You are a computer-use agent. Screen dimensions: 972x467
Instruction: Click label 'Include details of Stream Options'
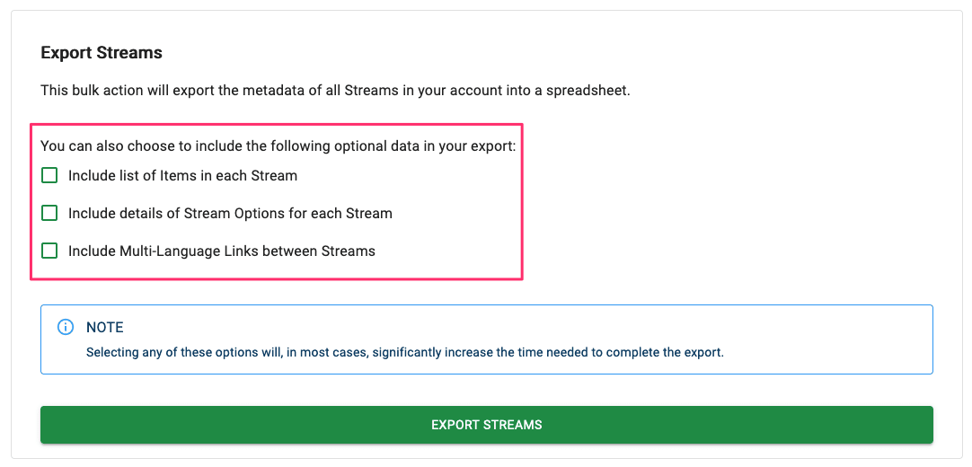tap(230, 214)
